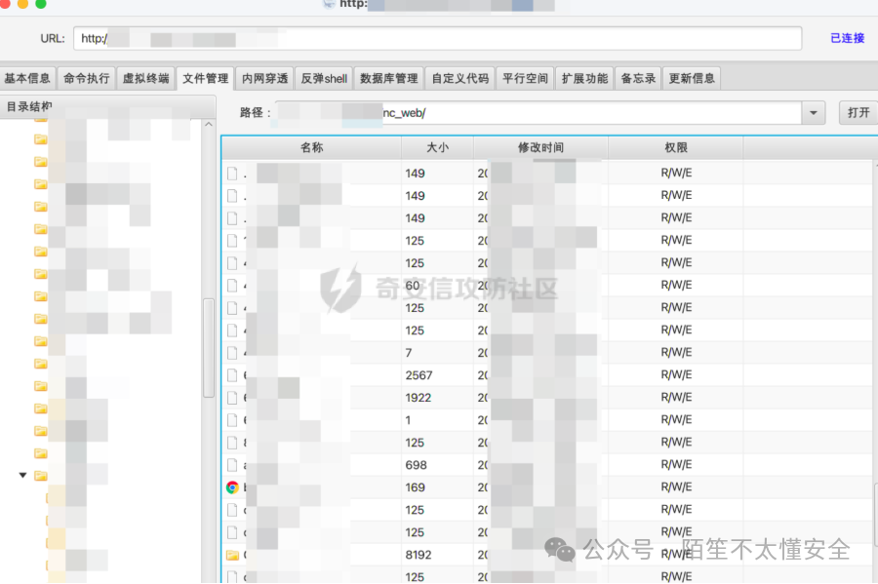
Task: Click the document icon of the 1922-byte file
Action: pos(231,397)
